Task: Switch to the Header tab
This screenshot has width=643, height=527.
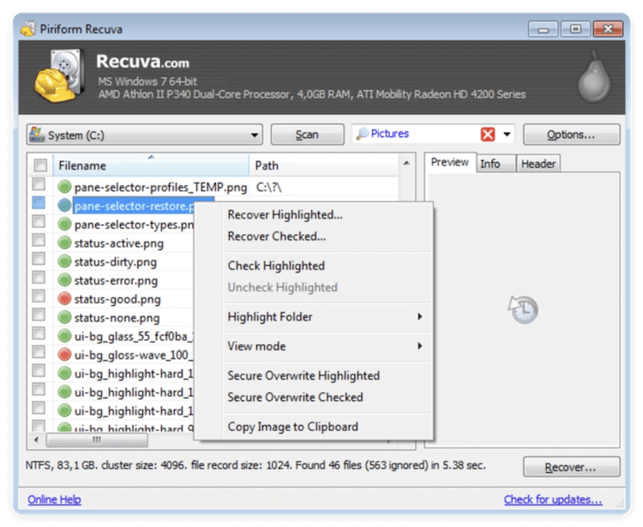Action: (538, 164)
